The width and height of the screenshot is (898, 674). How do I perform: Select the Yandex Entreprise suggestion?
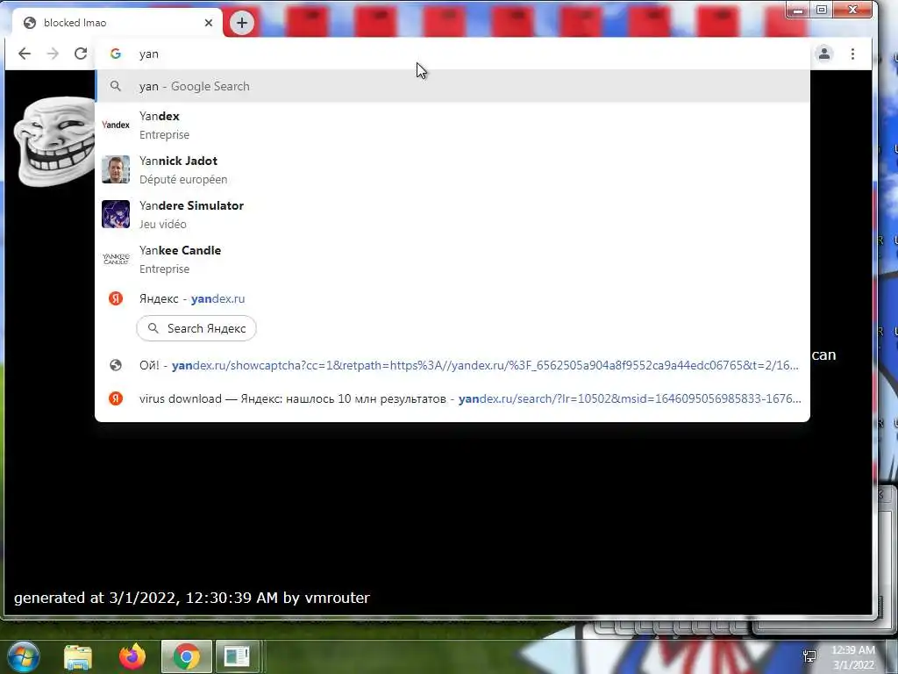pos(453,125)
